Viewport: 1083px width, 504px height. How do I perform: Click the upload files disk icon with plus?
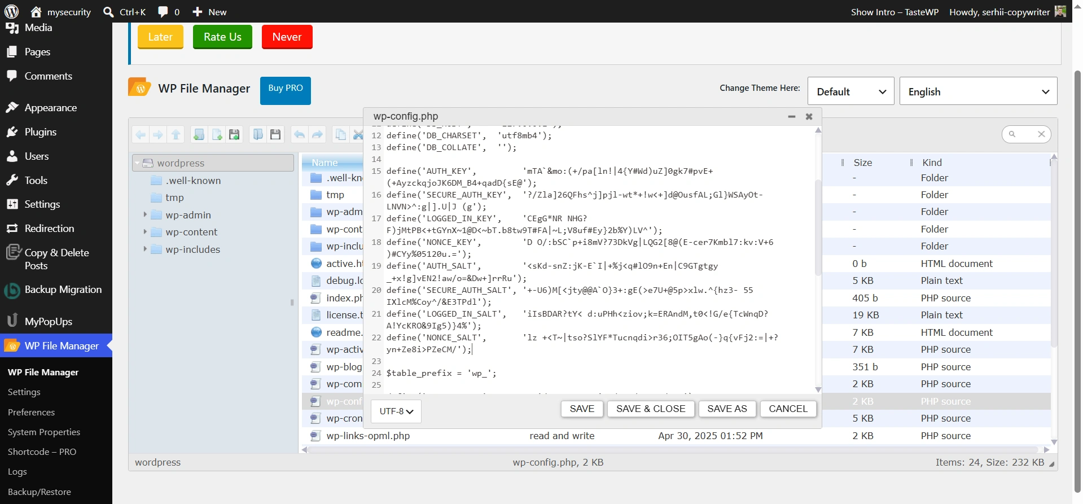(x=234, y=134)
